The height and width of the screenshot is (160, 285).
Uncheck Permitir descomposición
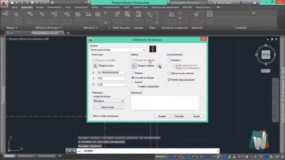169,80
